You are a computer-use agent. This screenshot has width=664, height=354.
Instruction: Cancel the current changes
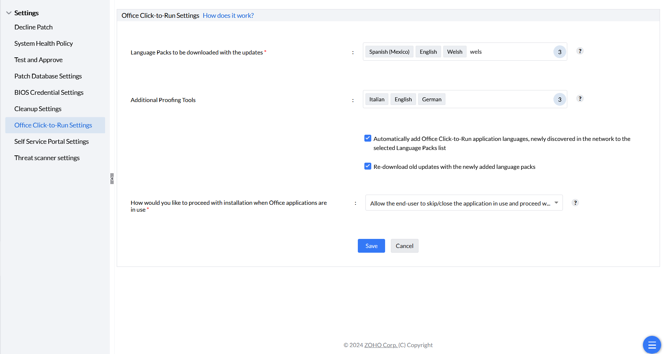tap(404, 246)
